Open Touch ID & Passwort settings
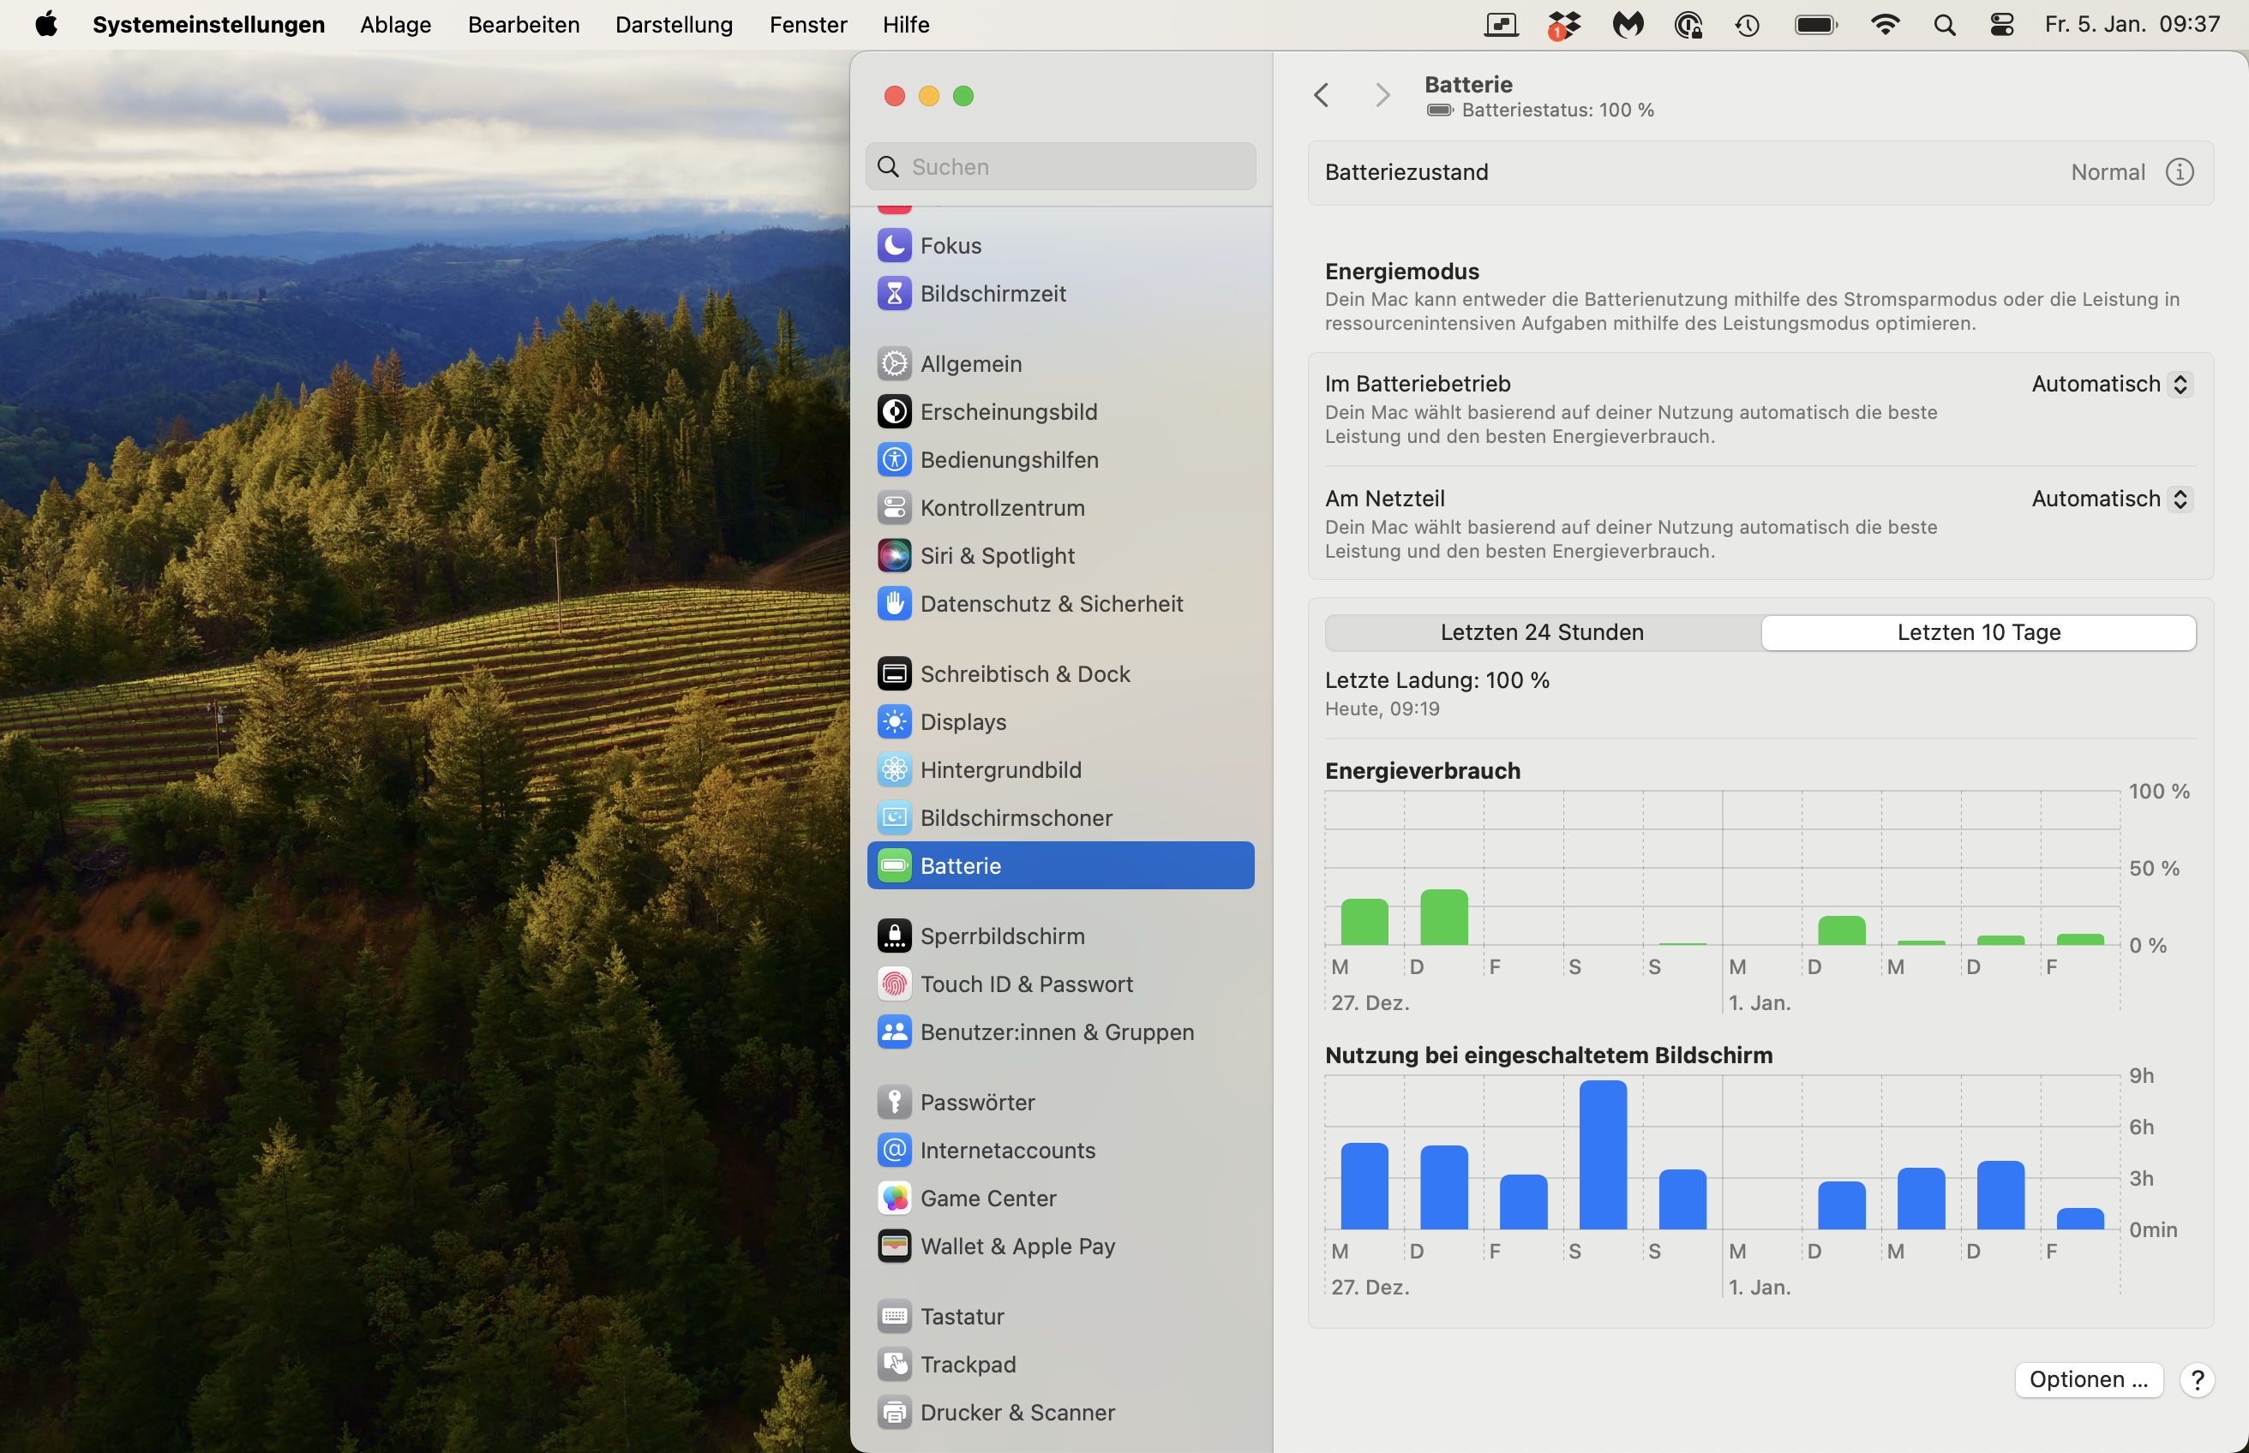 tap(1026, 984)
